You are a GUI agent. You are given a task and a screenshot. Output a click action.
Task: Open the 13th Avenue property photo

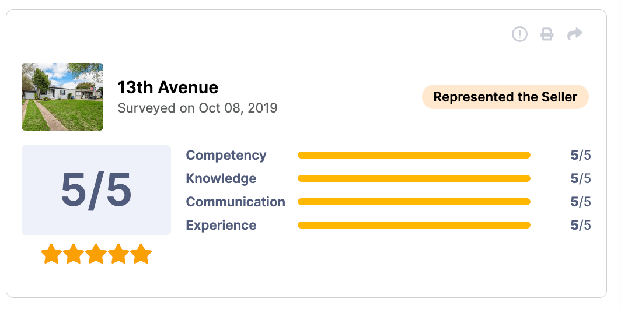(62, 97)
